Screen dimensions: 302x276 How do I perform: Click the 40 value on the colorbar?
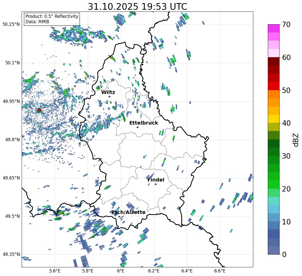286,123
